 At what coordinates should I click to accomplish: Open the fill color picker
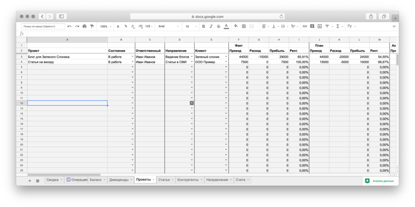[x=236, y=26]
